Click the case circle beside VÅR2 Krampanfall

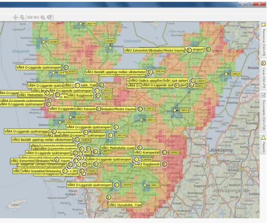[x=165, y=152]
